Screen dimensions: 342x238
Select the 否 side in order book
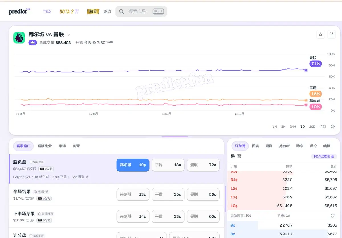click(x=239, y=156)
